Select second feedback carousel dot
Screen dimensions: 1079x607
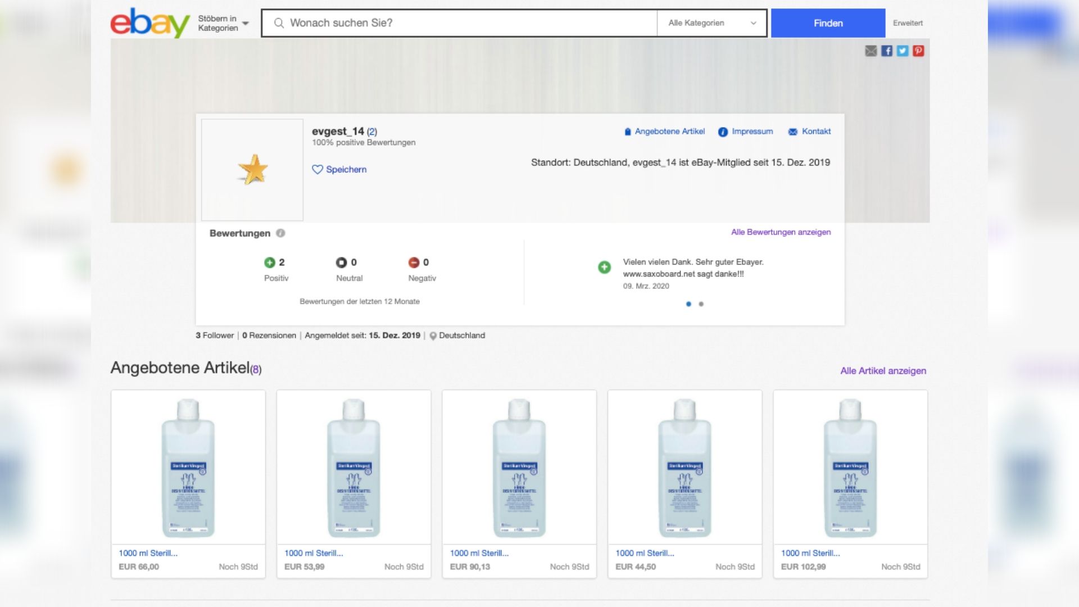click(x=701, y=304)
